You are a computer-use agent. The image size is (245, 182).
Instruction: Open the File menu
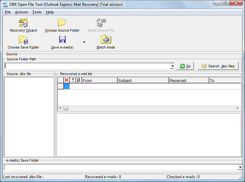tap(7, 12)
